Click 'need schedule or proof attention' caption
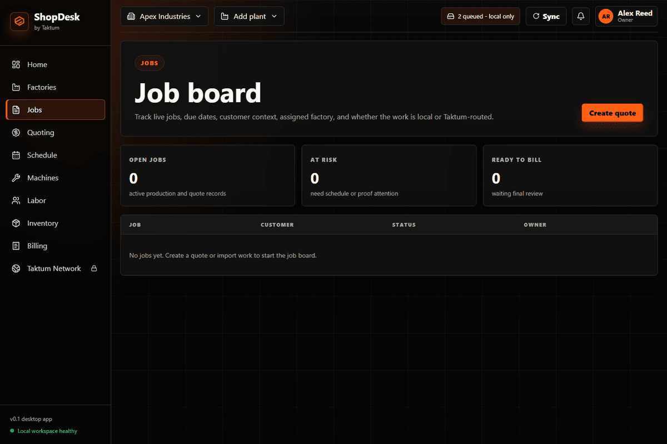The height and width of the screenshot is (444, 667). (355, 194)
